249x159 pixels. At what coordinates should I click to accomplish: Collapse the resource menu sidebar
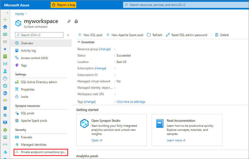click(68, 35)
